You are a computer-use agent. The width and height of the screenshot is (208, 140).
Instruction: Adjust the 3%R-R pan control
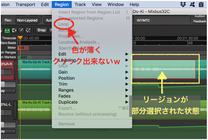[x=6, y=64]
